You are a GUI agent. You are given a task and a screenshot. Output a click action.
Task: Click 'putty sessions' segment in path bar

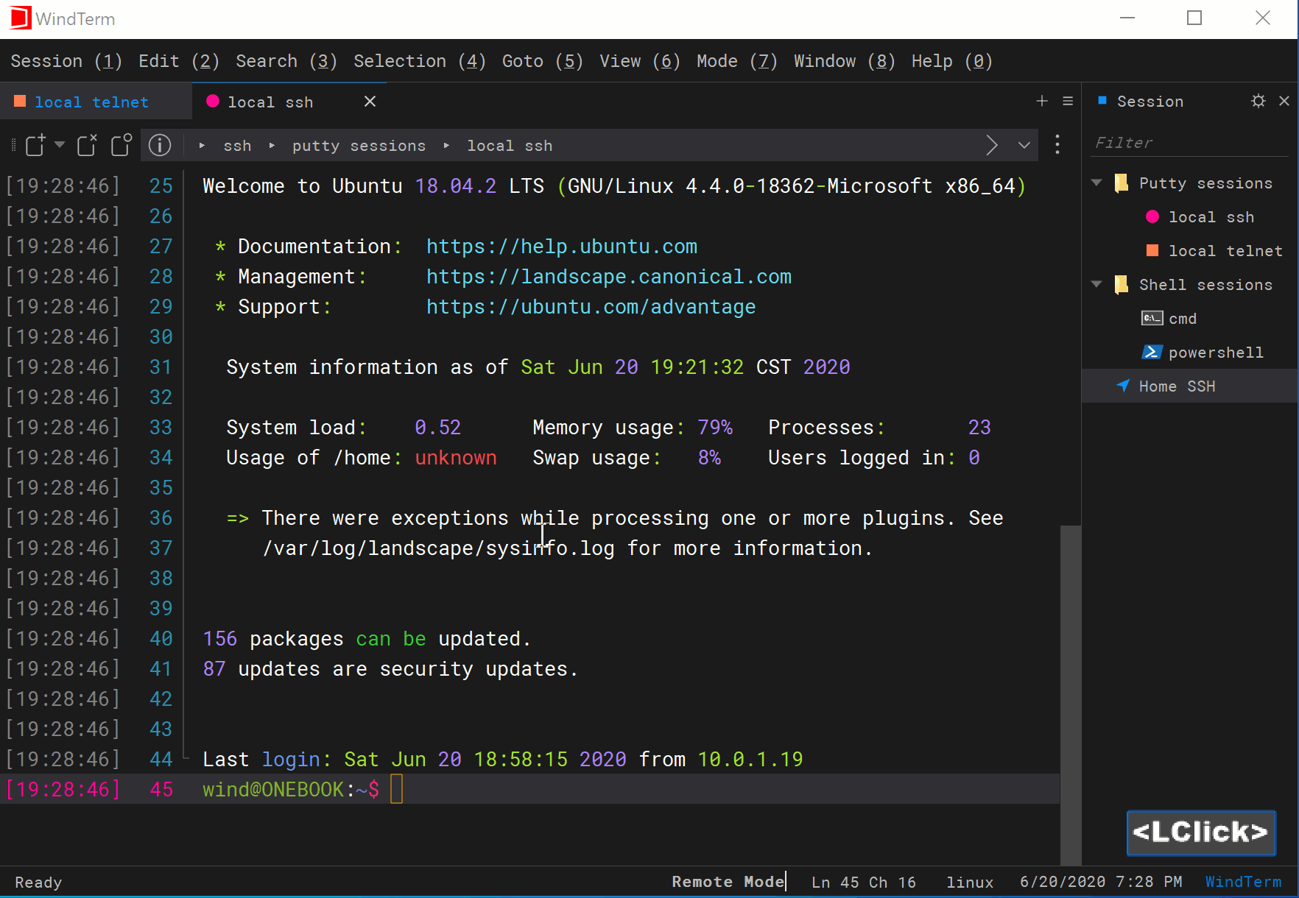(359, 146)
